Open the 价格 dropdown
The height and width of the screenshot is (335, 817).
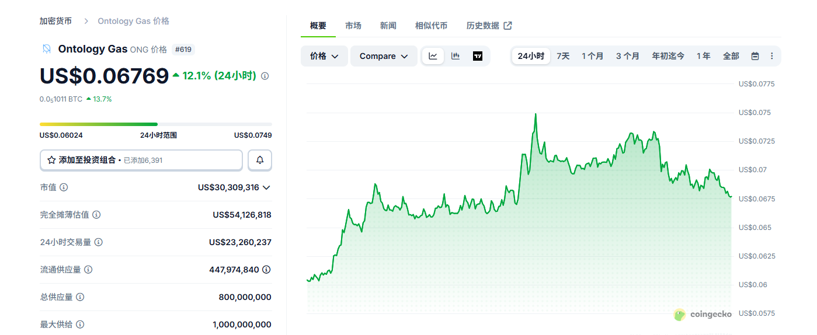point(324,56)
